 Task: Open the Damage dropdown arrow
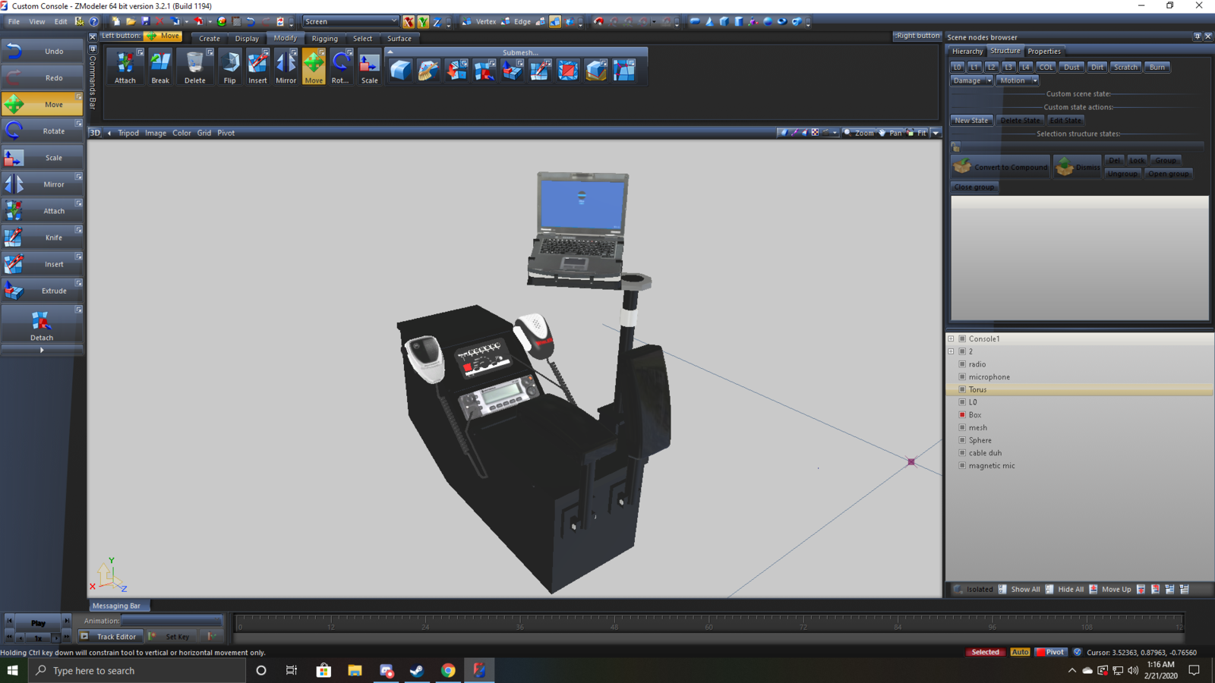pyautogui.click(x=989, y=80)
